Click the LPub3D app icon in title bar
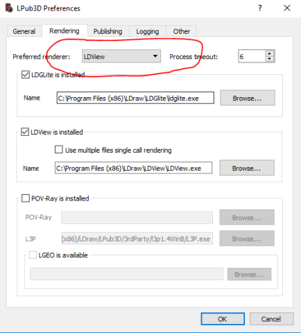Screen dimensions: 301x333 9,8
